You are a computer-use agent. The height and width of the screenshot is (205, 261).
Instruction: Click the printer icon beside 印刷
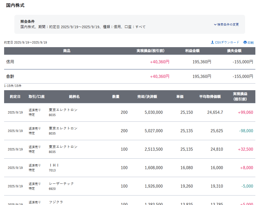click(x=245, y=43)
